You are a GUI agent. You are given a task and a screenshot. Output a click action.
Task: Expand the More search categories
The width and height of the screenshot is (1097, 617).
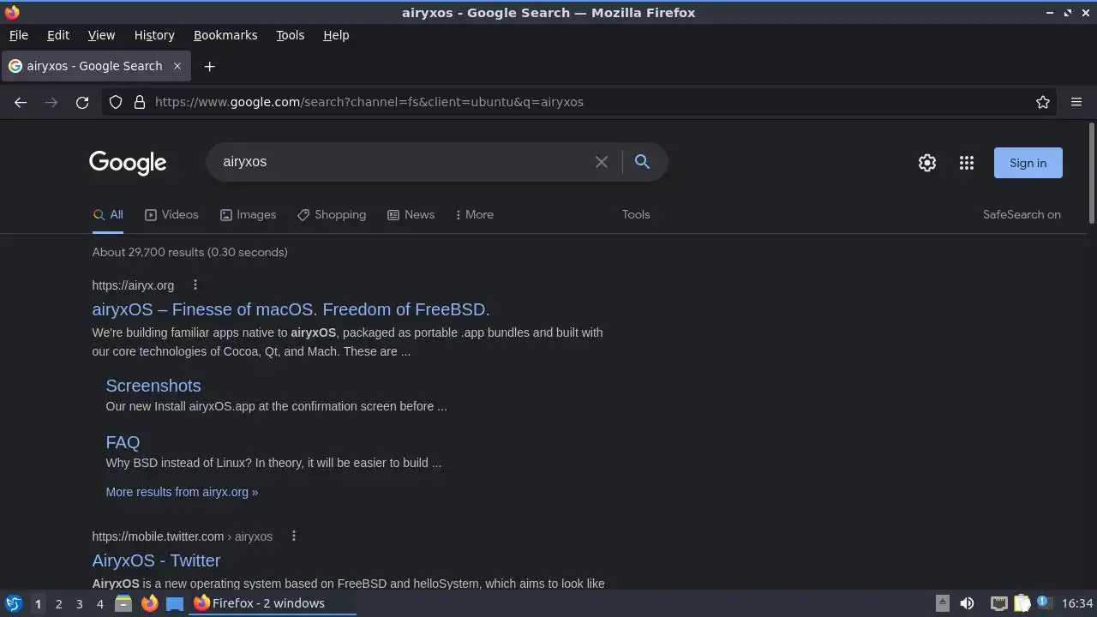474,215
